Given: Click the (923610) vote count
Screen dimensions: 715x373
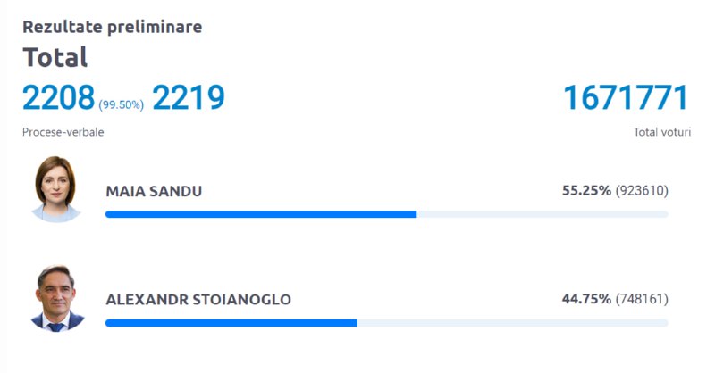Looking at the screenshot, I should [642, 190].
